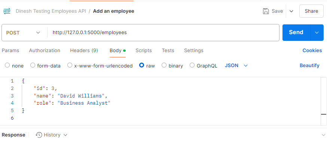The width and height of the screenshot is (327, 144).
Task: Switch to the Params tab
Action: (10, 51)
